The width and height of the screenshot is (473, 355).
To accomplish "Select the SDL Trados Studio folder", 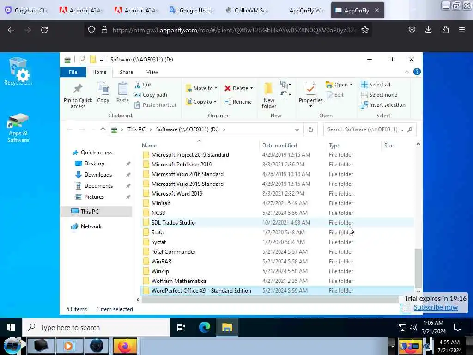I will (x=277, y=223).
